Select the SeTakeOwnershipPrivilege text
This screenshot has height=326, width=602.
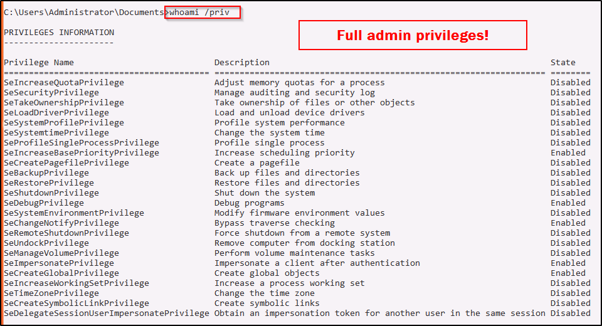[64, 102]
